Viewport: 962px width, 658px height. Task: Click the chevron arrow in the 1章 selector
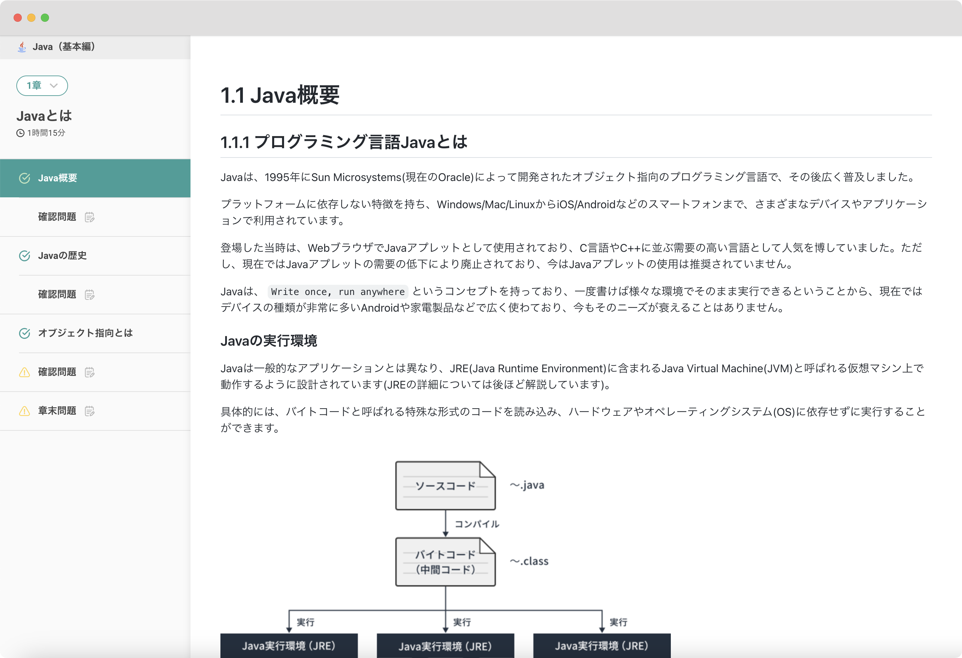(x=54, y=86)
